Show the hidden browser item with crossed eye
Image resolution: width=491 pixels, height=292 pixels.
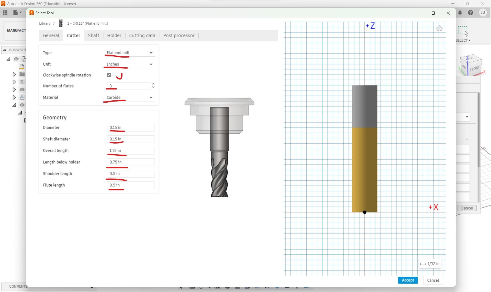[22, 82]
